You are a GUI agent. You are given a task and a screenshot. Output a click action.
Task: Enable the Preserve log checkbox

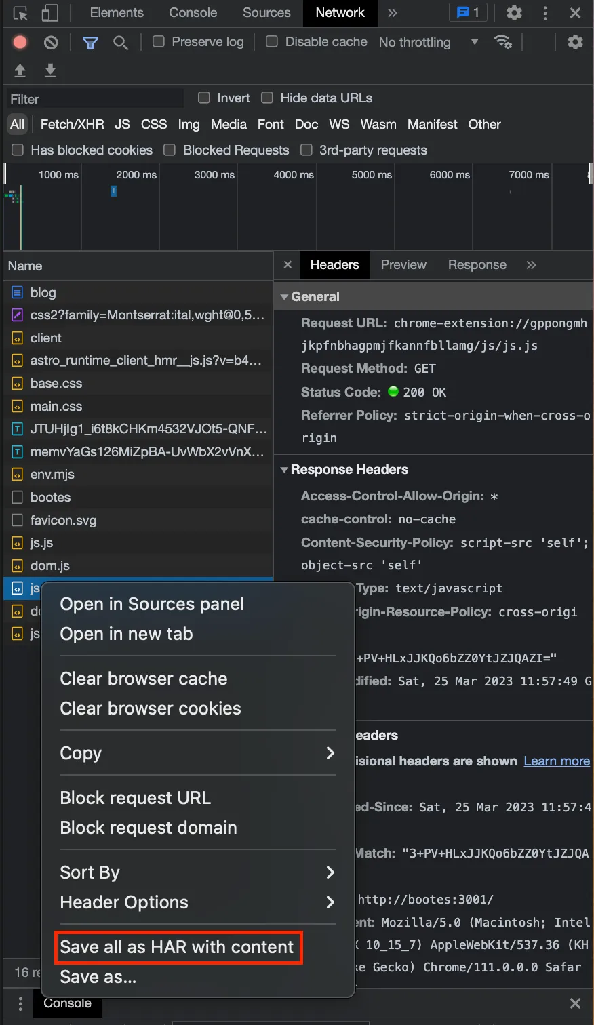[x=159, y=41]
